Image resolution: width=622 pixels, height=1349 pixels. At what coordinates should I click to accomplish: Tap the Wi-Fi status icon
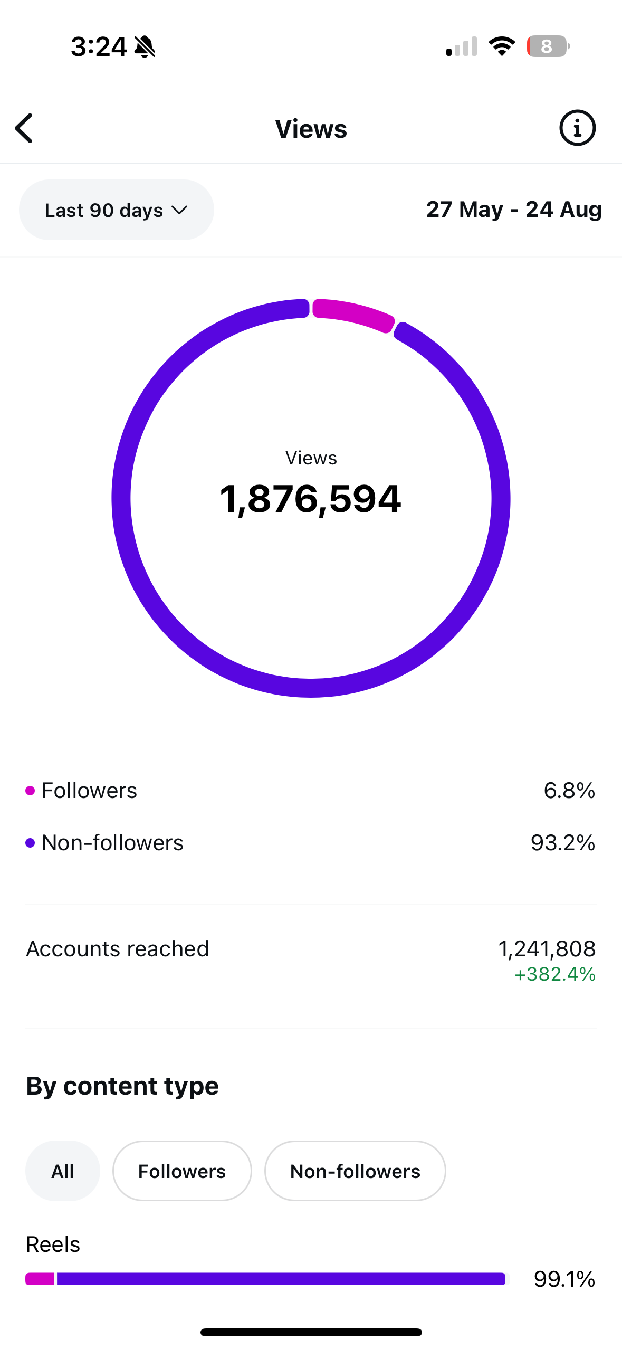(x=502, y=46)
